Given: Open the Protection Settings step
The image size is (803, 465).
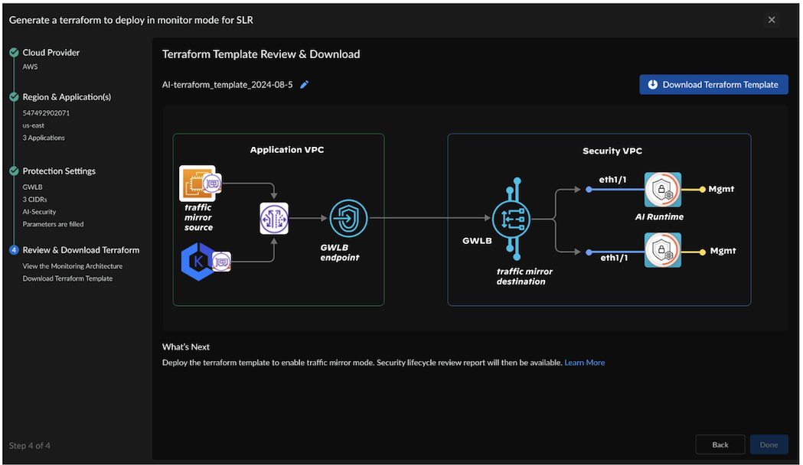Looking at the screenshot, I should 59,171.
